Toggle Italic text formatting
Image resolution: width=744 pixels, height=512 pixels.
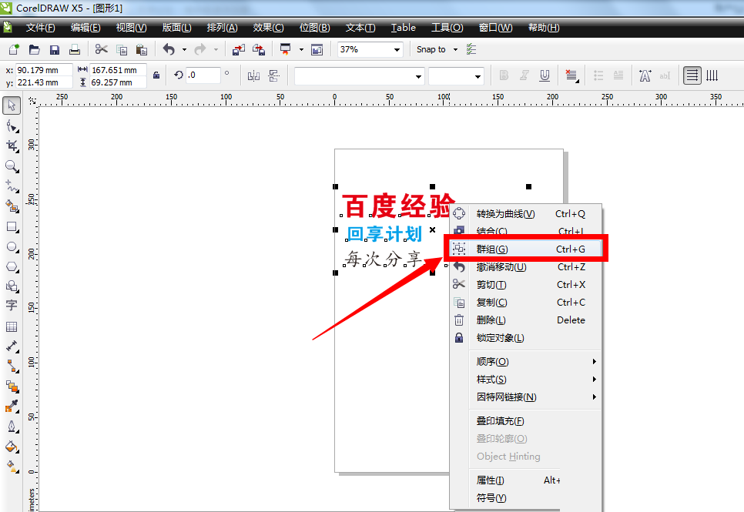click(x=524, y=75)
